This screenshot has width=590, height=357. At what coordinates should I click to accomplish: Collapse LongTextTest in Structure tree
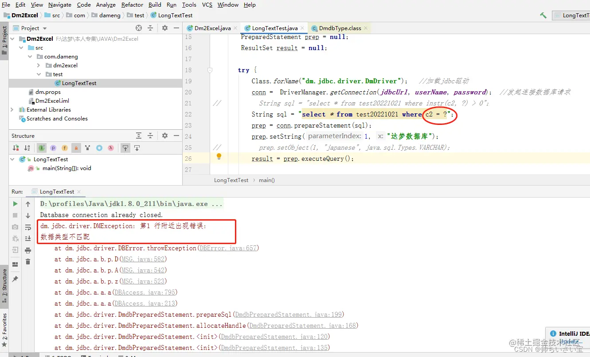12,159
